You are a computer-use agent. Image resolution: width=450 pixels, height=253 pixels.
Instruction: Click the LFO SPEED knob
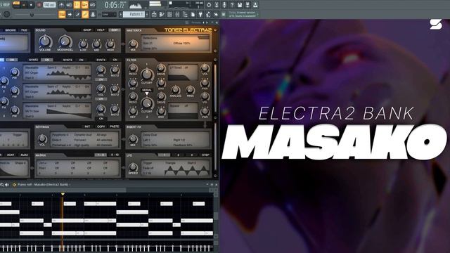(x=133, y=167)
